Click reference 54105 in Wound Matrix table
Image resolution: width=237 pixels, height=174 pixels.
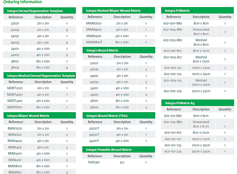[x=94, y=95]
